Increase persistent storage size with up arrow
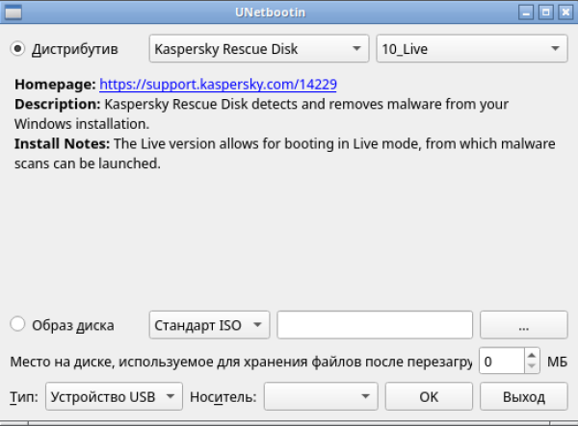This screenshot has height=426, width=578. point(533,355)
